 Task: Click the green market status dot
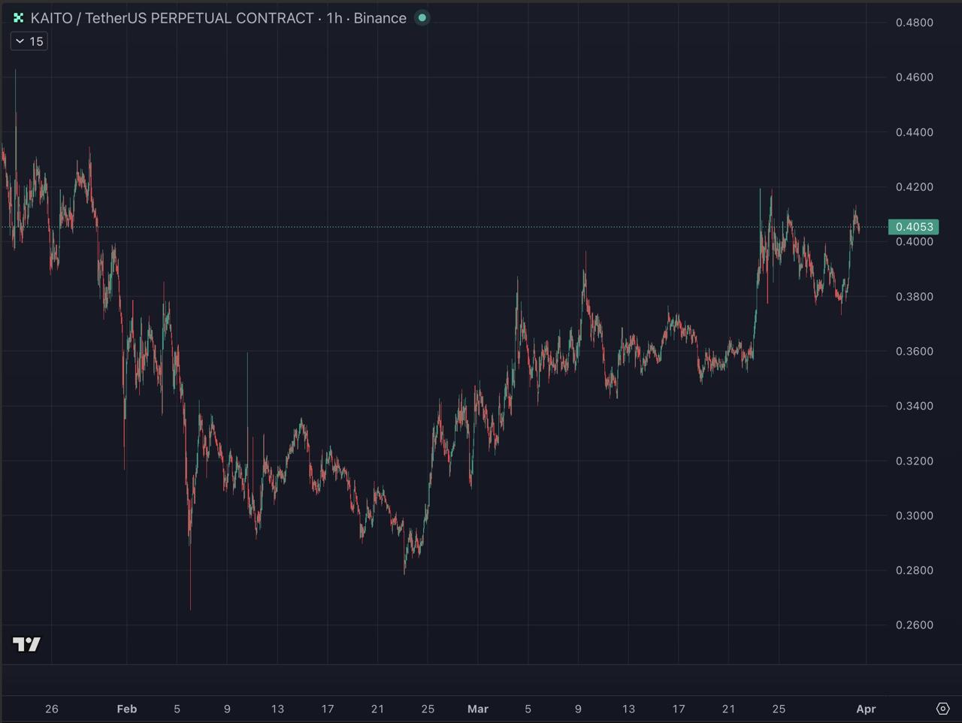(422, 18)
